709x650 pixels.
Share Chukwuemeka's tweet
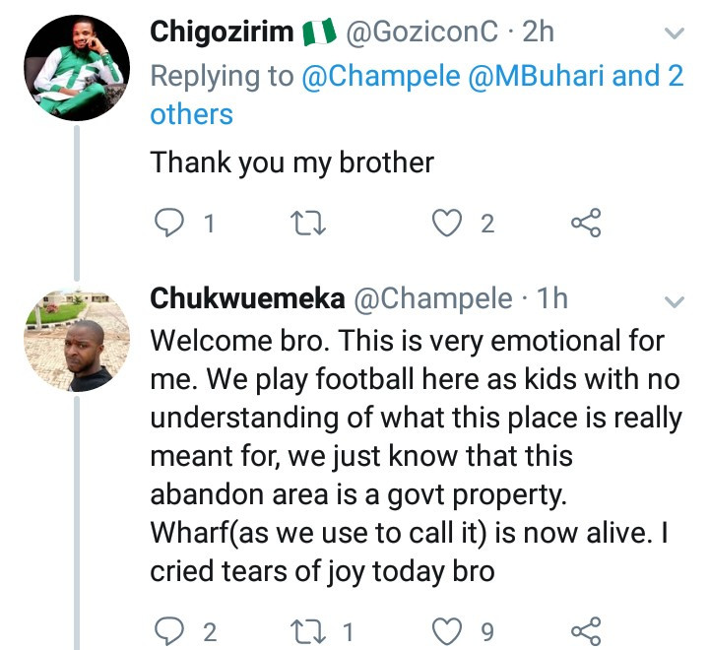[x=586, y=629]
